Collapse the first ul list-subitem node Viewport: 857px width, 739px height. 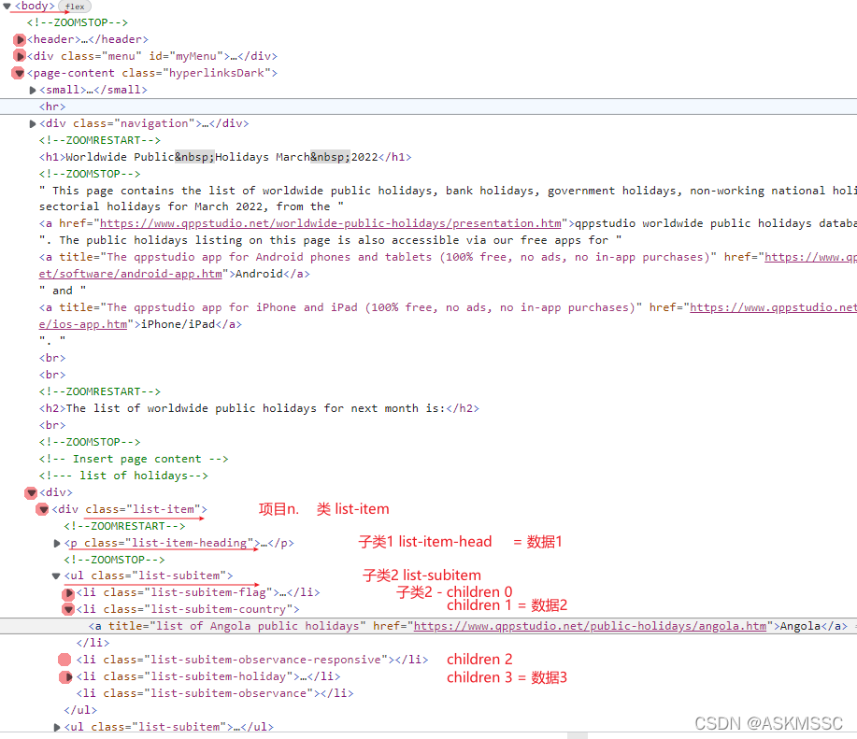56,576
